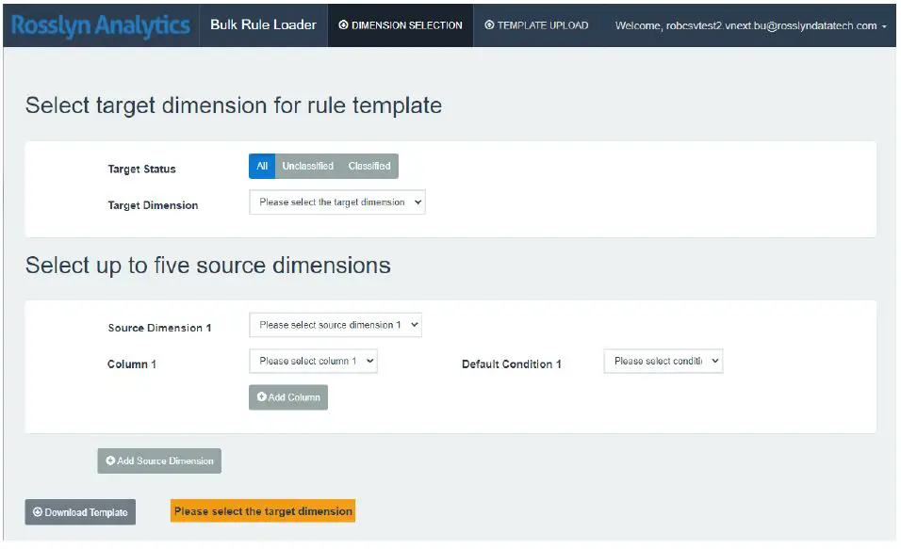
Task: Click the Dimension Selection circle icon
Action: (344, 26)
